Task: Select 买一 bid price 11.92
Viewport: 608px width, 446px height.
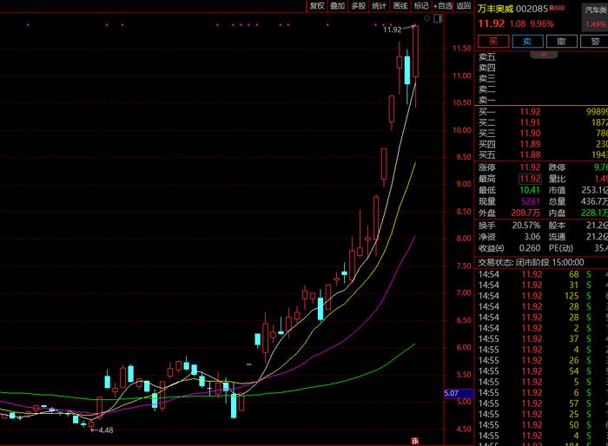Action: click(x=530, y=112)
